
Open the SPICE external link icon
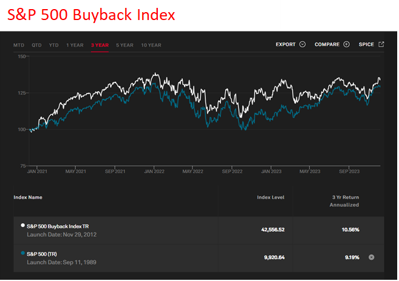point(381,44)
